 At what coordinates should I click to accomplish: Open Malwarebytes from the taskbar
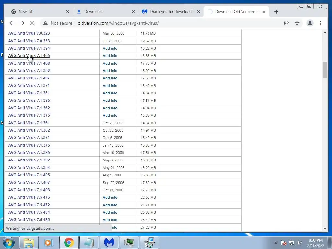pyautogui.click(x=109, y=243)
